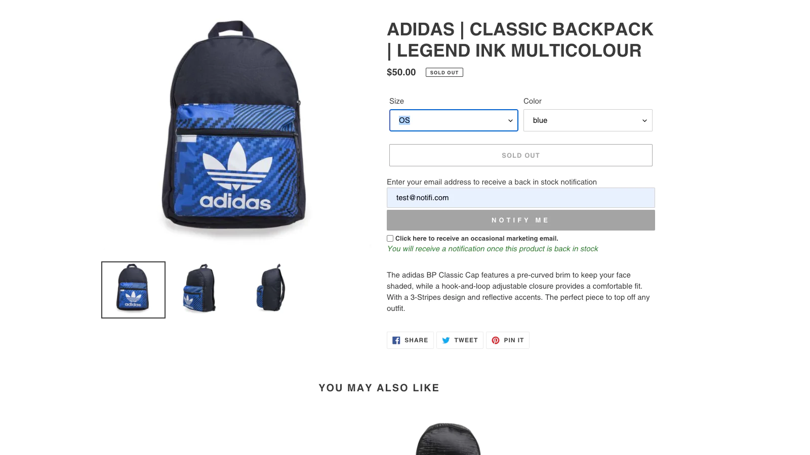The height and width of the screenshot is (455, 810).
Task: Open the Size dropdown showing OS
Action: click(x=453, y=120)
